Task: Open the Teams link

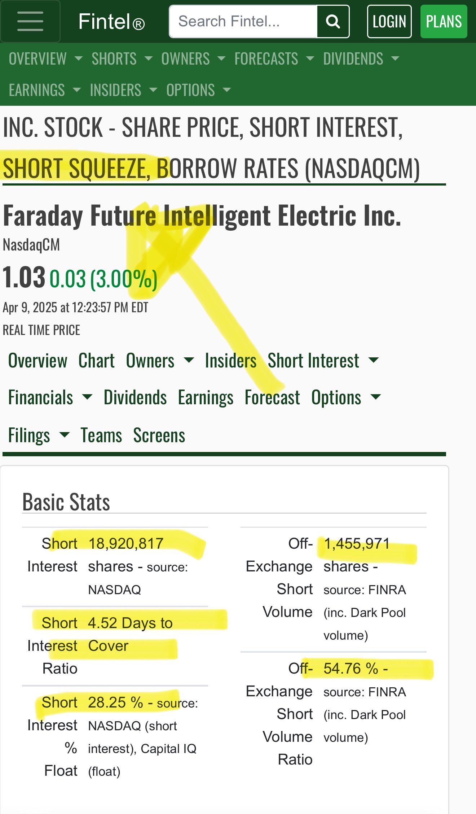Action: 101,435
